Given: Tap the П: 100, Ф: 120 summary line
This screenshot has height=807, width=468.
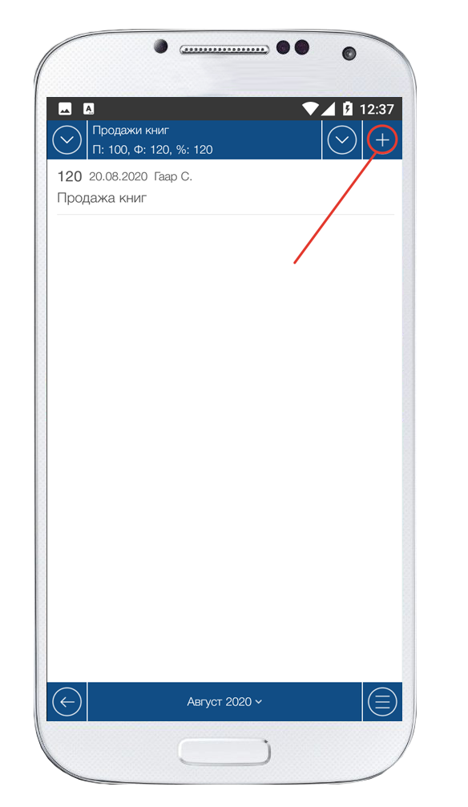Looking at the screenshot, I should click(x=153, y=150).
